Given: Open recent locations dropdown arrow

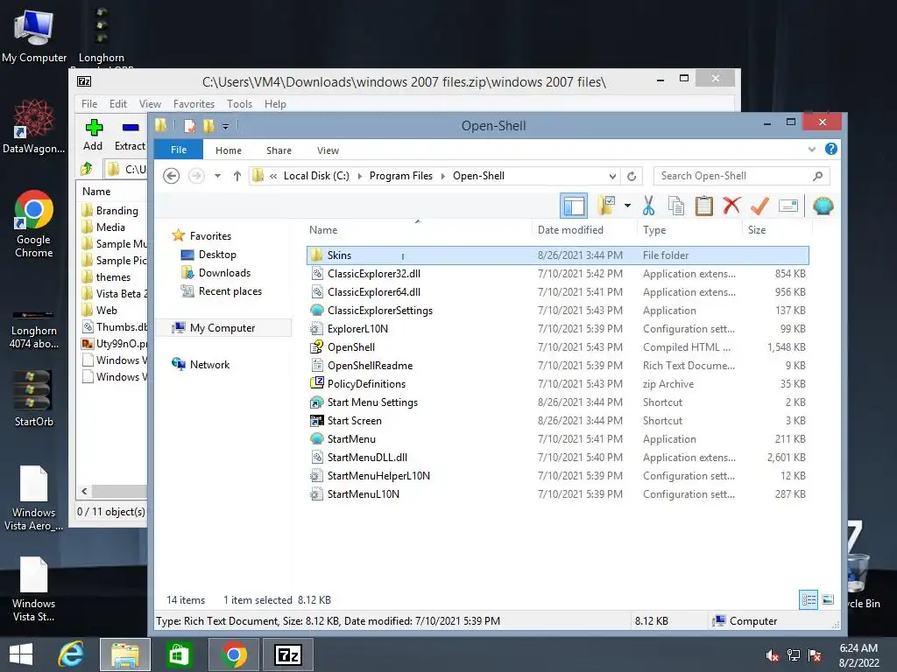Looking at the screenshot, I should pos(217,176).
